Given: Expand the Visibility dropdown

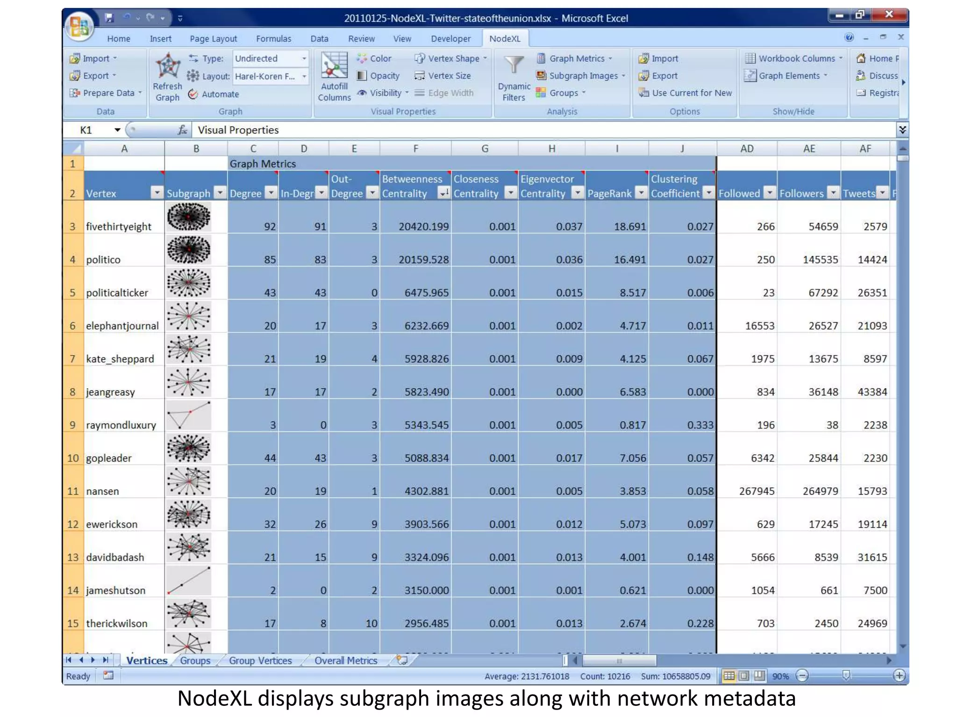Looking at the screenshot, I should point(407,93).
